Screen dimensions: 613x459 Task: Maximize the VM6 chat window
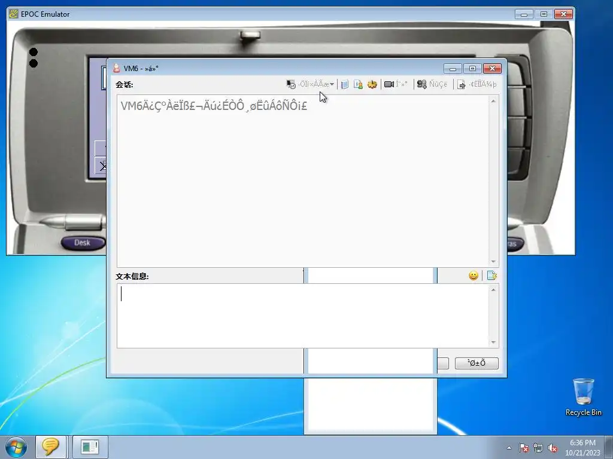pos(472,69)
